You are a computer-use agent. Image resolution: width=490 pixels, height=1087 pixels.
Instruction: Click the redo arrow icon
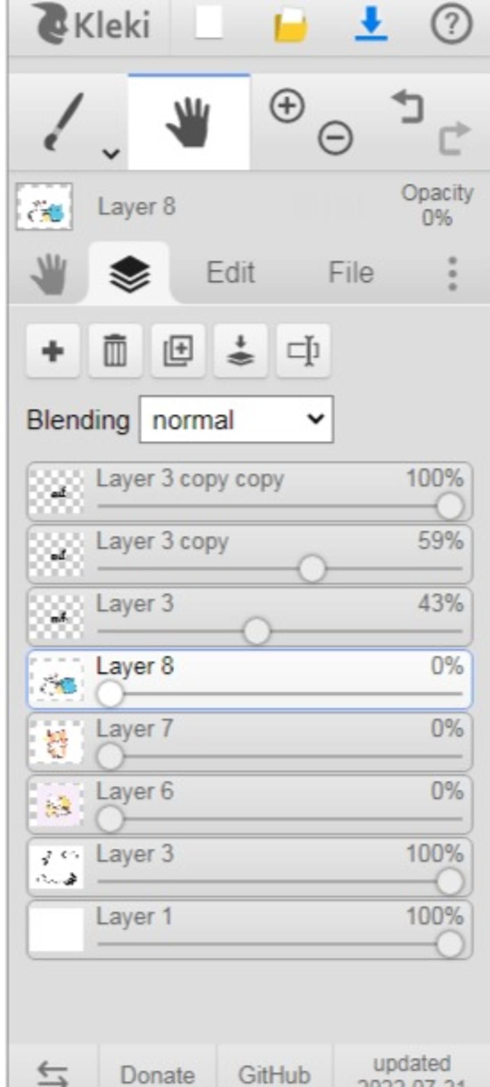click(455, 138)
